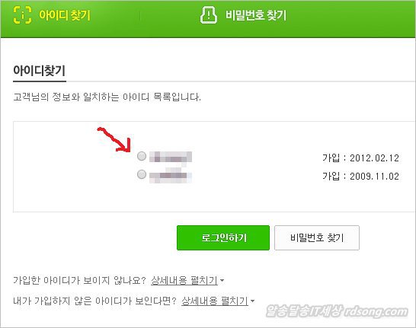Click the 아이디찾기 section heading
416x328 pixels.
[40, 71]
